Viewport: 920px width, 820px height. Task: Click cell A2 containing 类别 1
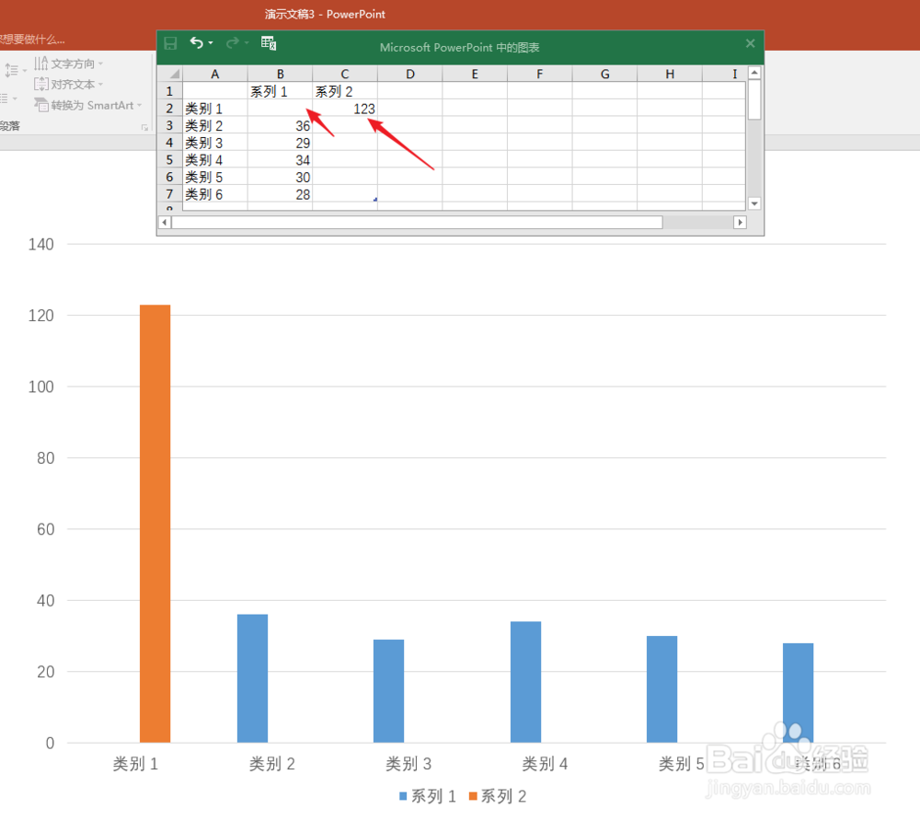[214, 109]
